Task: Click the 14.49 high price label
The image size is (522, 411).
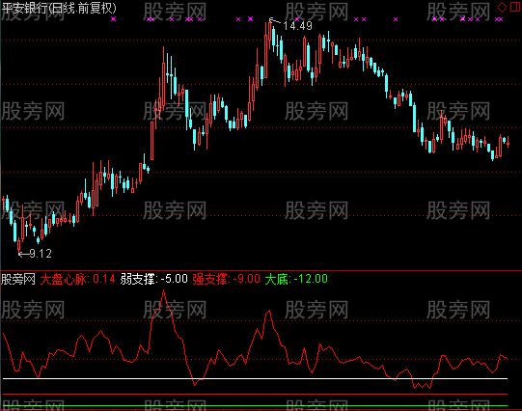Action: pyautogui.click(x=297, y=26)
